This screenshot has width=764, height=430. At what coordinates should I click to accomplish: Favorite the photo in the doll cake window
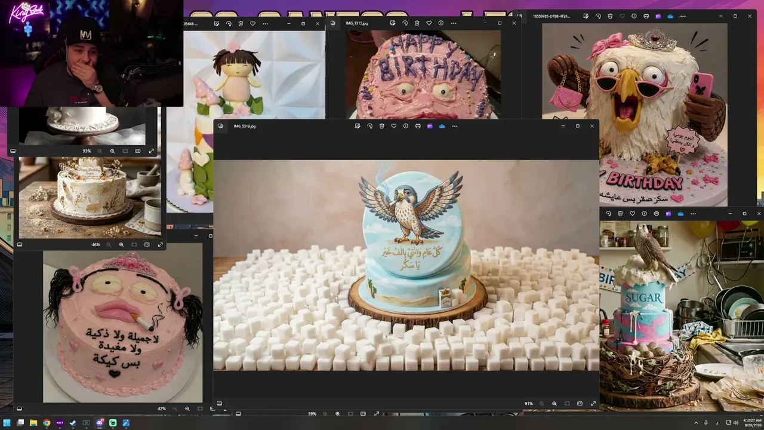point(253,23)
